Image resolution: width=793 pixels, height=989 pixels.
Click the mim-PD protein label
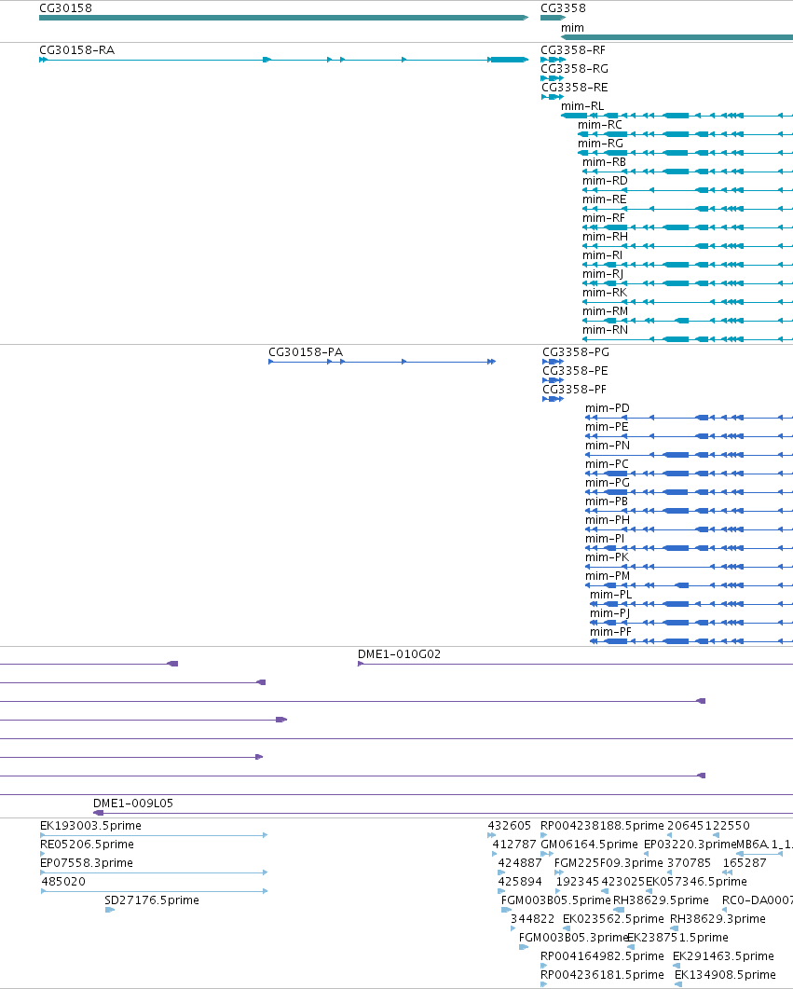click(x=607, y=408)
